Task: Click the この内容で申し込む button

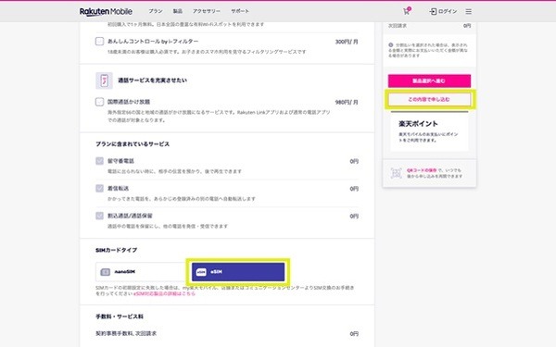Action: (x=429, y=100)
